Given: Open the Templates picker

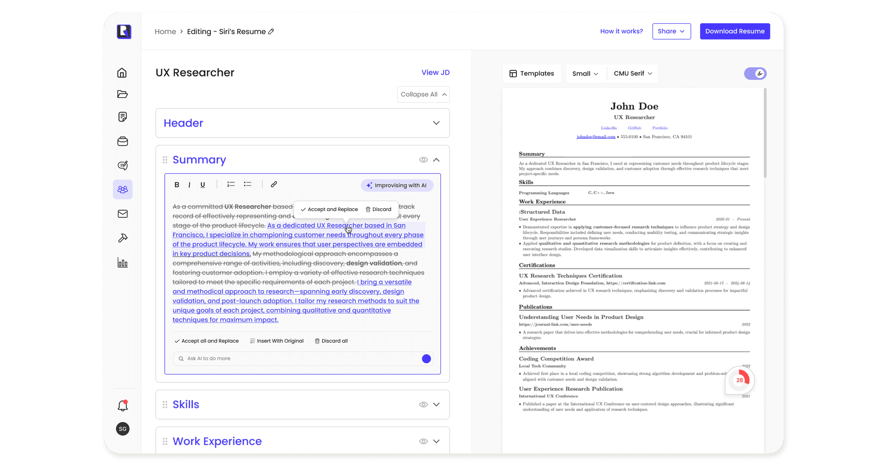Looking at the screenshot, I should pyautogui.click(x=532, y=74).
